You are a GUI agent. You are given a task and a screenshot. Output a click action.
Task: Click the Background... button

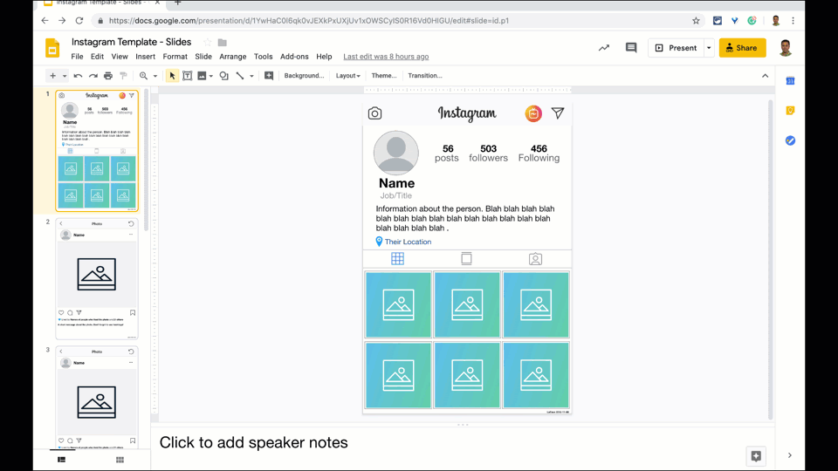click(x=304, y=76)
